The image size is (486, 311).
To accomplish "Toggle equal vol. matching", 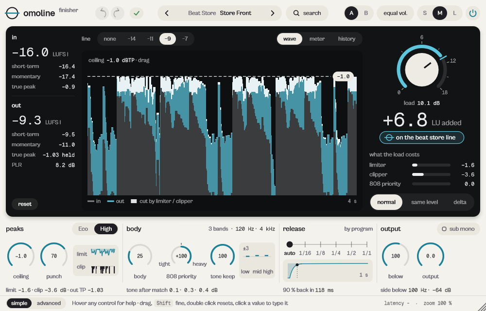I will pyautogui.click(x=395, y=13).
